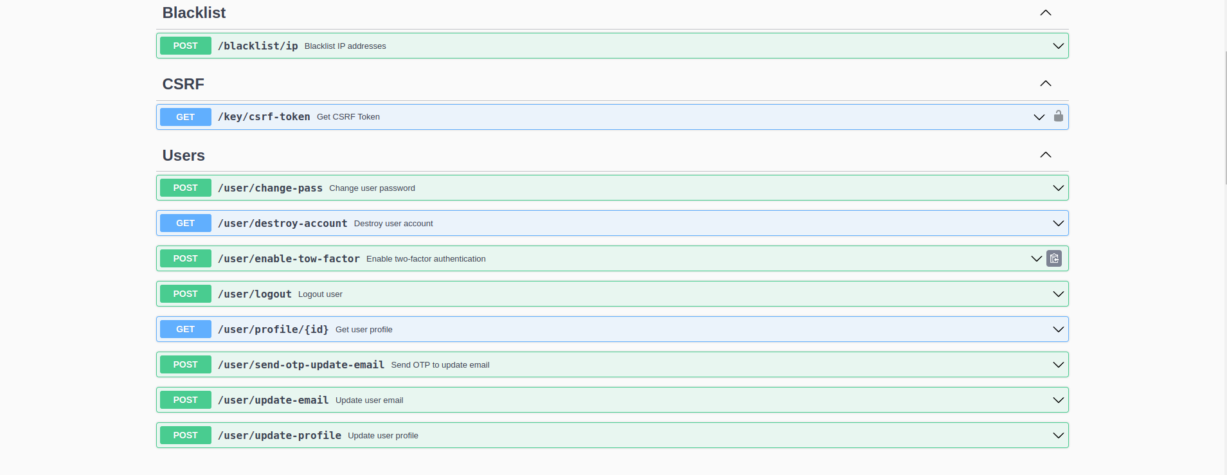Copy /user/enable-tow-factor path using clipboard icon
This screenshot has width=1227, height=475.
pos(1054,258)
